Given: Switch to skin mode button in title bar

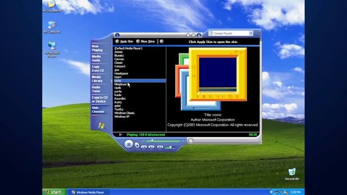Looking at the screenshot, I should coord(199,35).
